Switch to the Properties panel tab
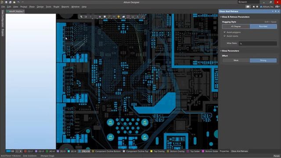 tap(224, 151)
